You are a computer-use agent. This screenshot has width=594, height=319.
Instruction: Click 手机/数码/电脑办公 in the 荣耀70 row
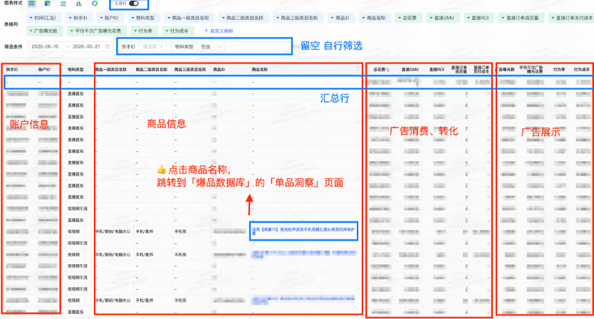point(113,231)
